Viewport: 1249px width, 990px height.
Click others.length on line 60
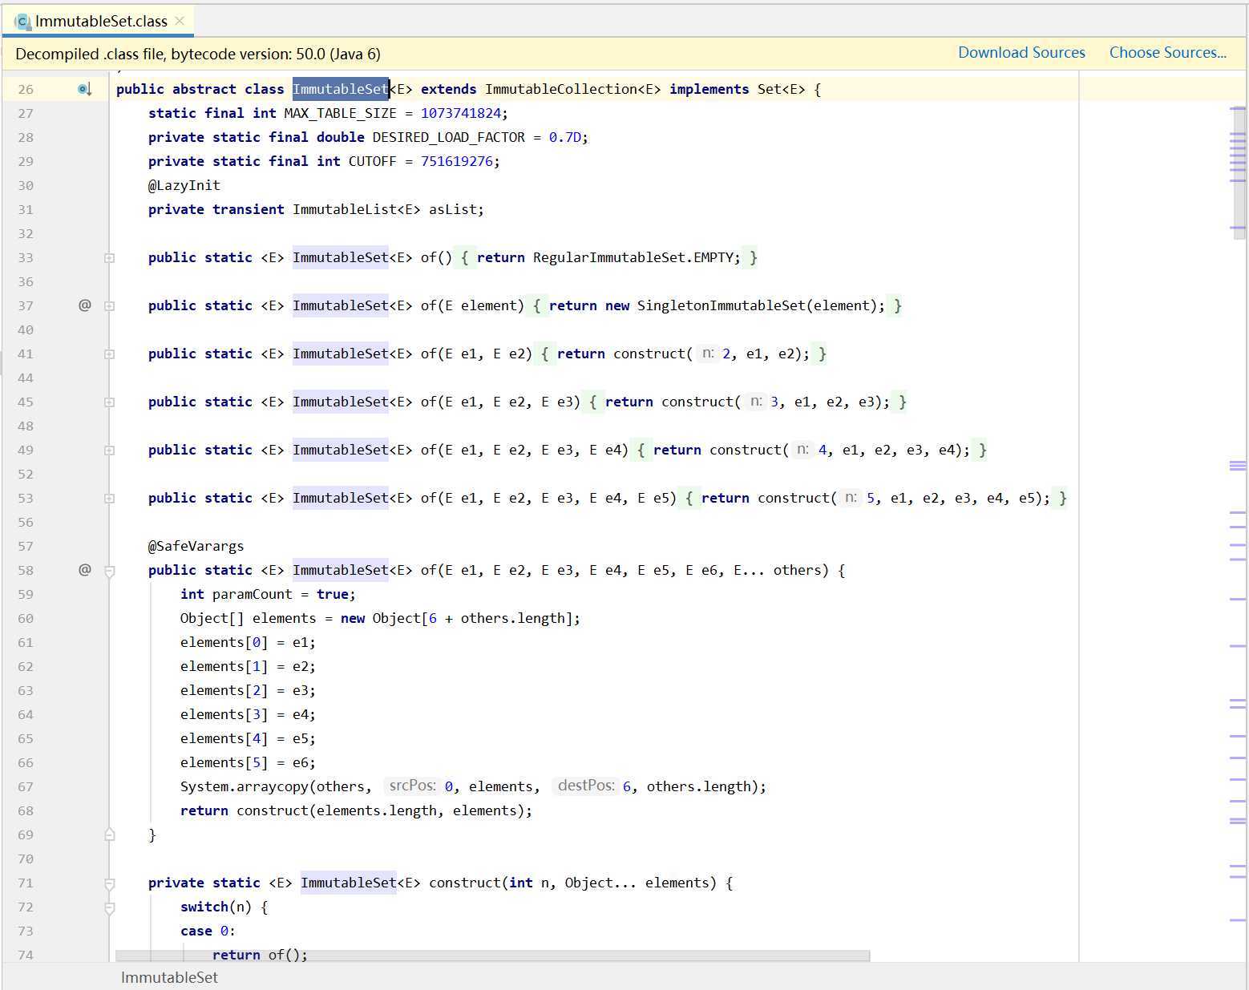coord(512,618)
